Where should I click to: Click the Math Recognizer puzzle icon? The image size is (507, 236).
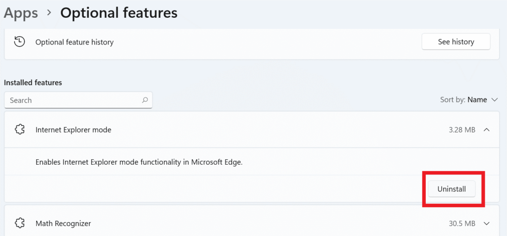tap(19, 224)
